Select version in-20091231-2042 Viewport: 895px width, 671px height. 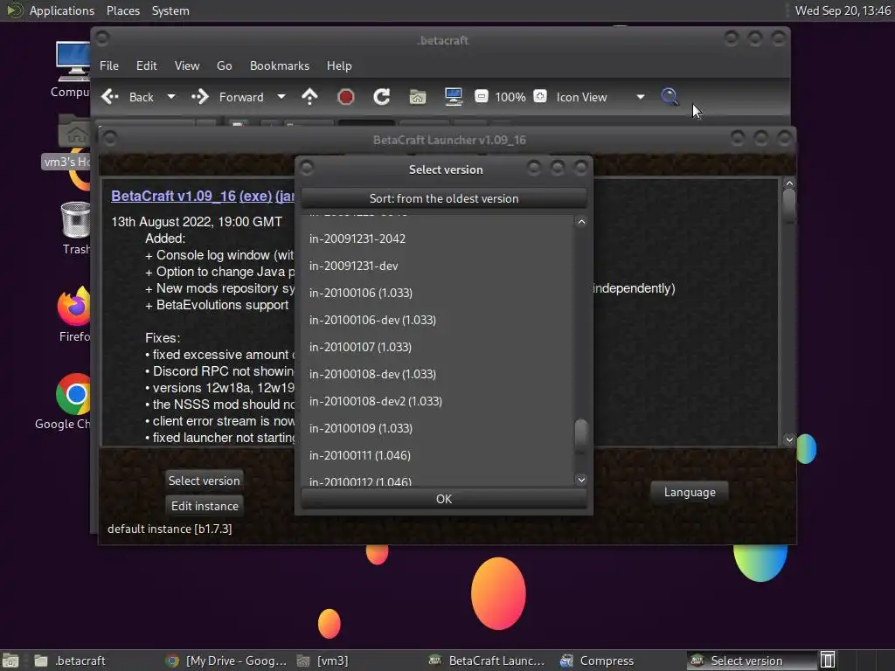tap(437, 239)
